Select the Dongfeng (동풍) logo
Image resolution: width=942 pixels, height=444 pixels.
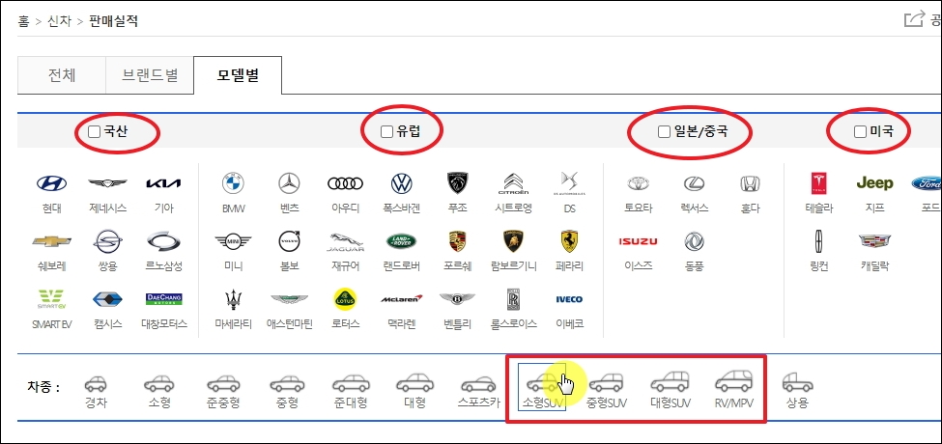click(x=694, y=241)
